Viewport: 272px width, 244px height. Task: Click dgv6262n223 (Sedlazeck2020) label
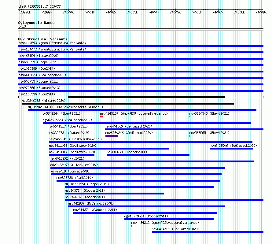(67, 120)
